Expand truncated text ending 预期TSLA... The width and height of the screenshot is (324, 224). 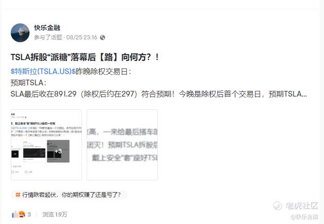(x=287, y=94)
